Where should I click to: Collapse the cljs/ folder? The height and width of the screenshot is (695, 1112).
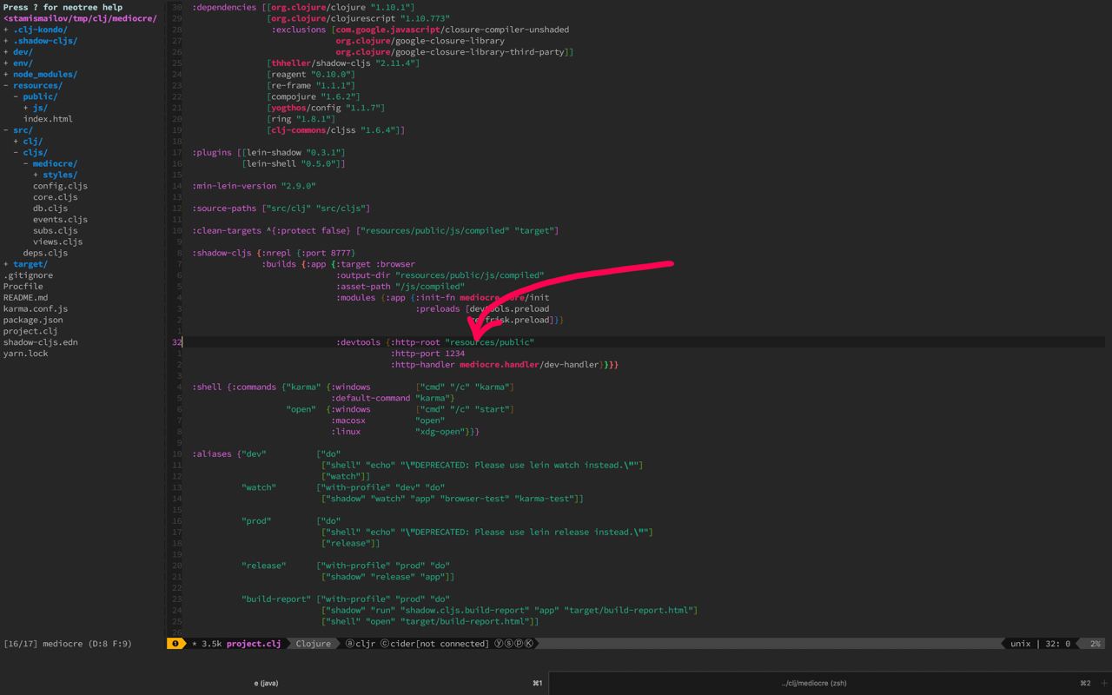pos(30,153)
